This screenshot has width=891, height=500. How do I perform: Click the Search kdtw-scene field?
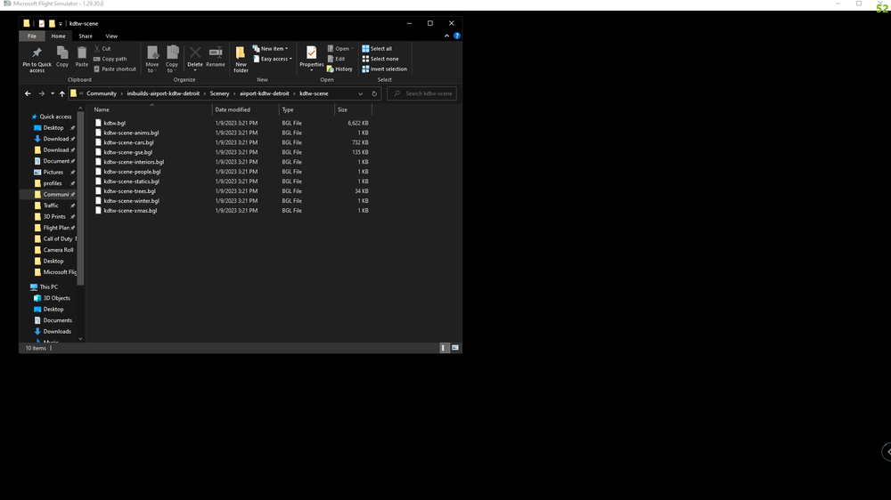(x=421, y=93)
